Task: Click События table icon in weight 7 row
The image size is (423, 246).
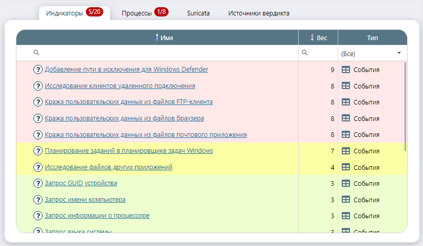Action: (346, 151)
